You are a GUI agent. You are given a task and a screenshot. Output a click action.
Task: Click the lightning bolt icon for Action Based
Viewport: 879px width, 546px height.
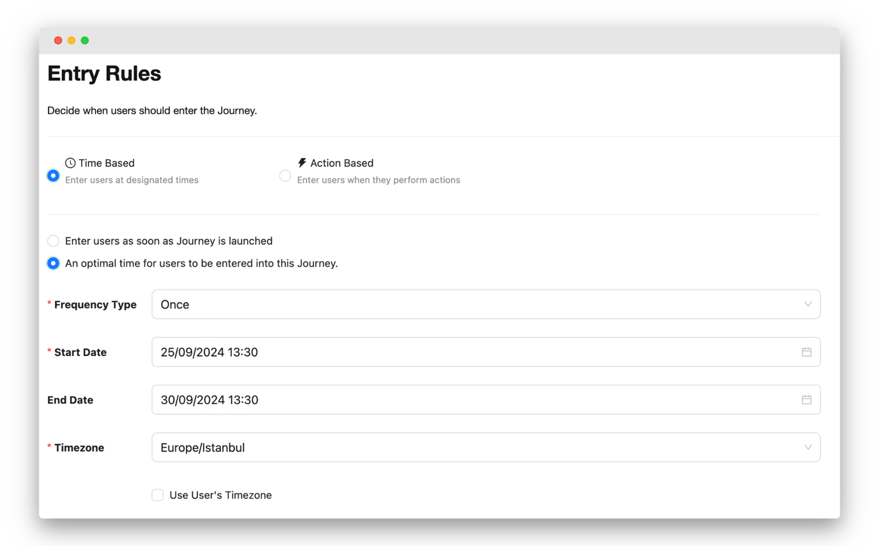click(x=302, y=163)
